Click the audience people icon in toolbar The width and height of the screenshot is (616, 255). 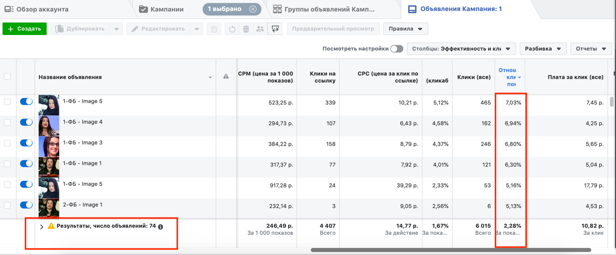coord(260,29)
